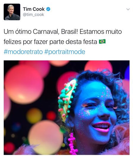Click the pink bead earring in photo

(73, 143)
